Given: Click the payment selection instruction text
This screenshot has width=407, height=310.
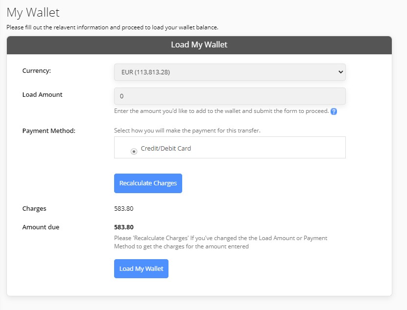Looking at the screenshot, I should [187, 131].
